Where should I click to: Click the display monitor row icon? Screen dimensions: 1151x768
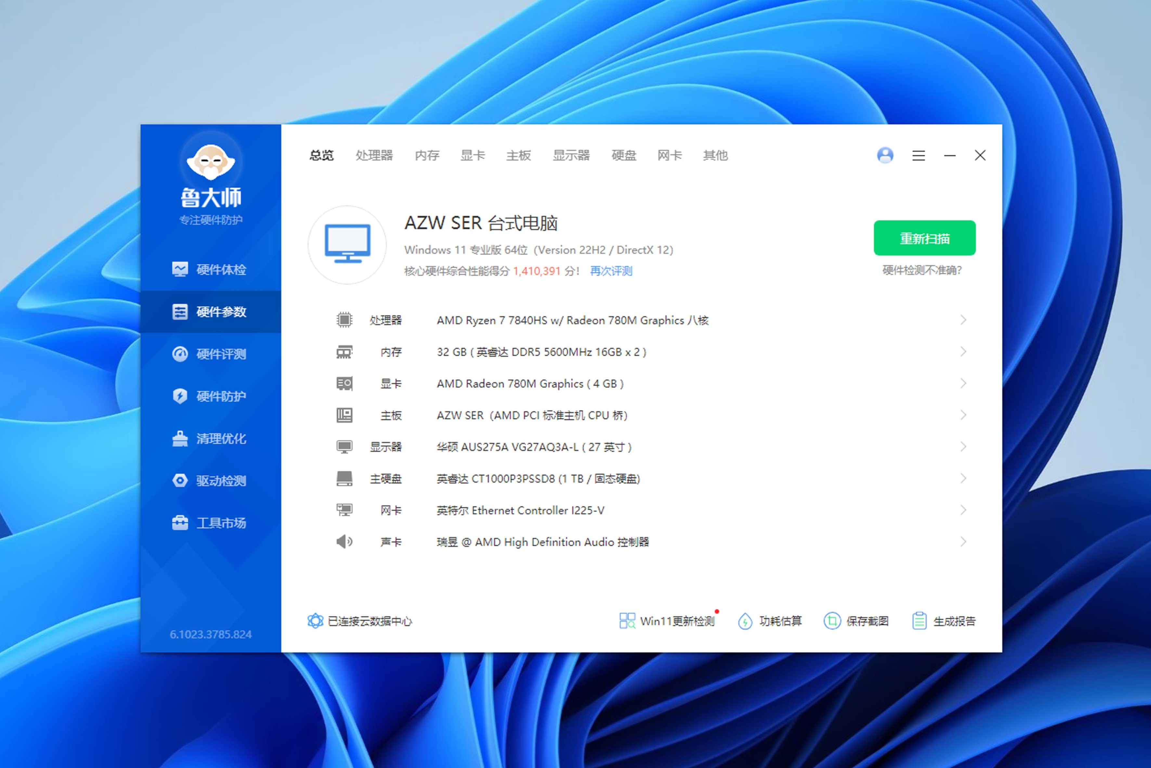pos(344,447)
